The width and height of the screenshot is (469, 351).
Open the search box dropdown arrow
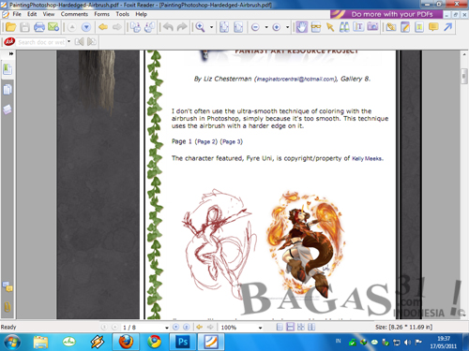coord(68,41)
